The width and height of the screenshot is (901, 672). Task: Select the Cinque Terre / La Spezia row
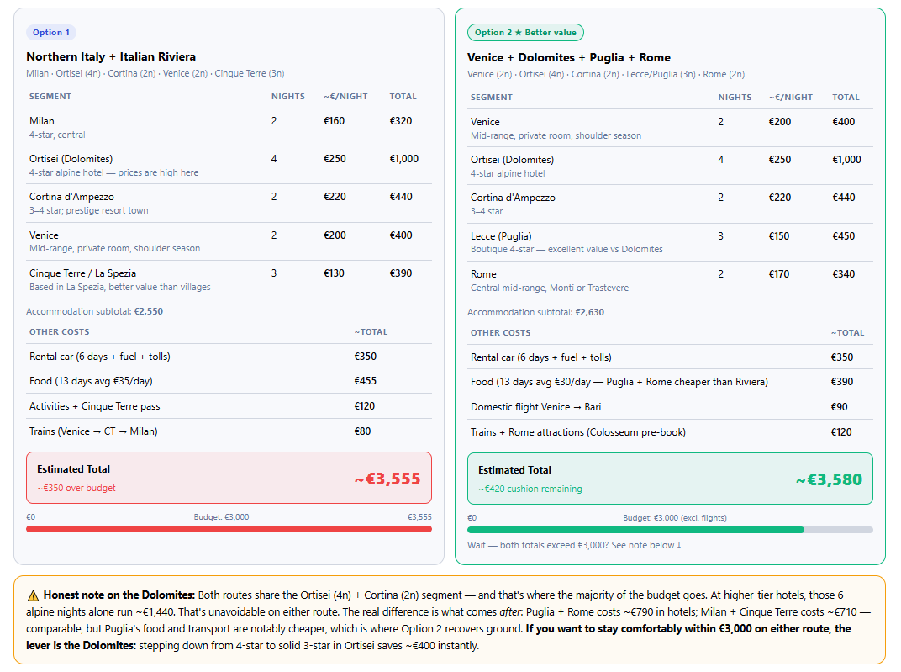[229, 279]
